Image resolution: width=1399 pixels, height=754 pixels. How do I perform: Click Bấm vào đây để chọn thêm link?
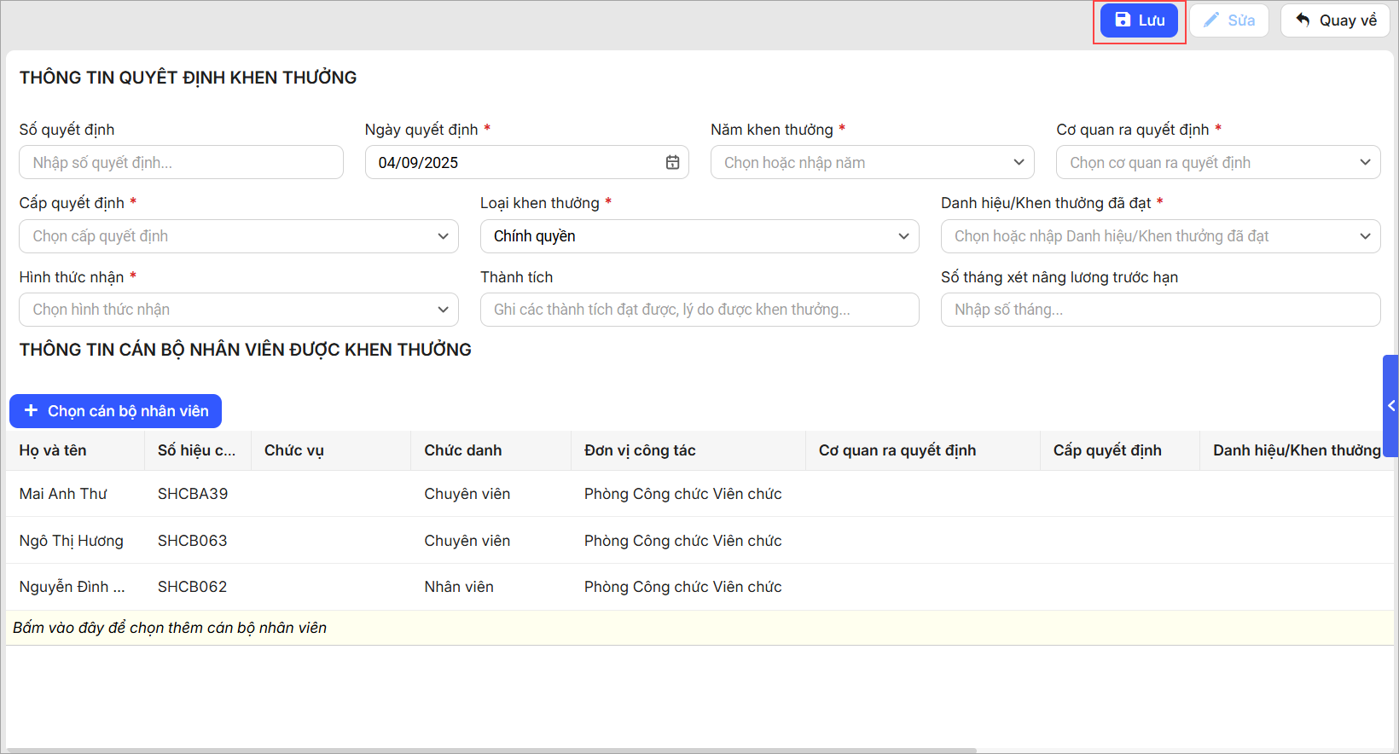coord(170,628)
